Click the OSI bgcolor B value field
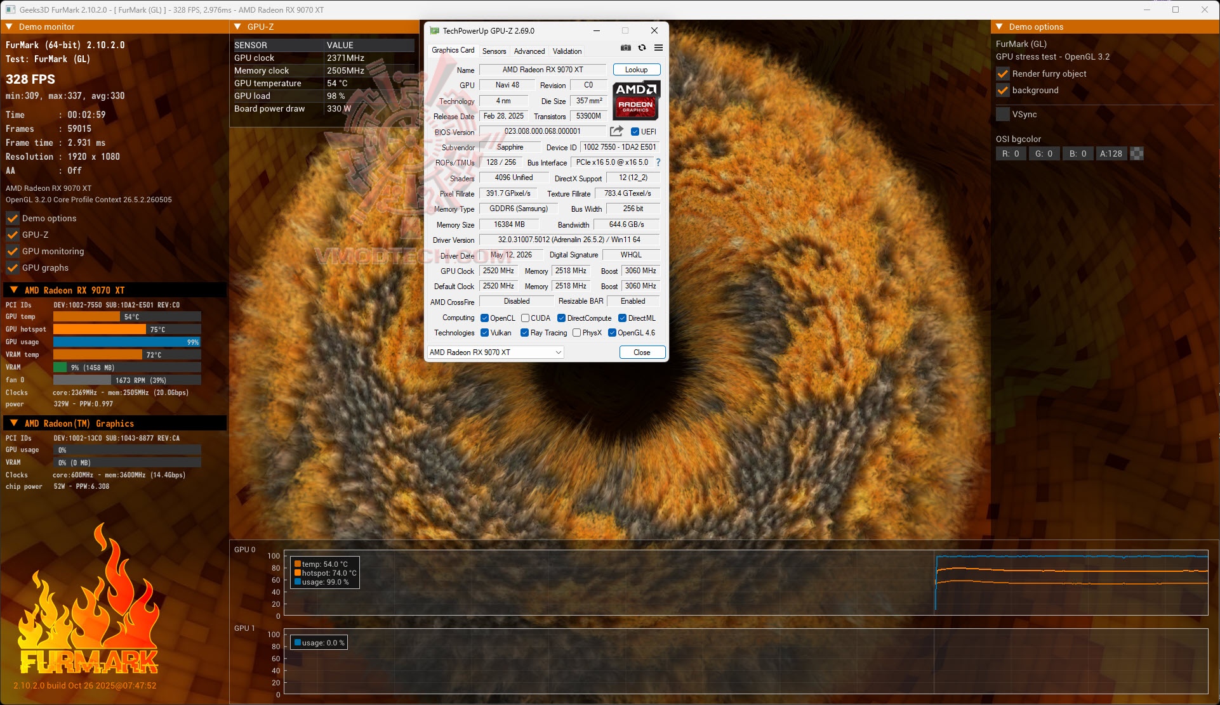The image size is (1220, 705). click(x=1078, y=153)
